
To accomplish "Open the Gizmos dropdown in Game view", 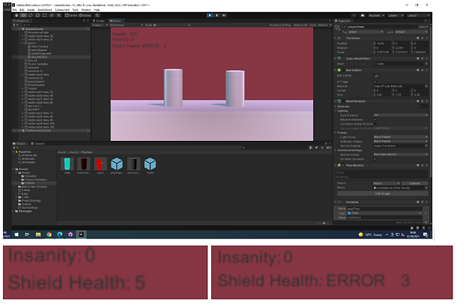I will tap(324, 25).
